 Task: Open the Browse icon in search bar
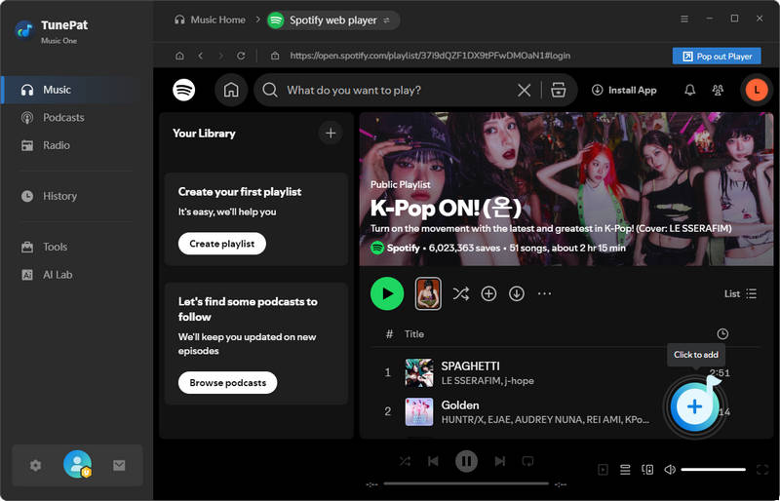558,90
